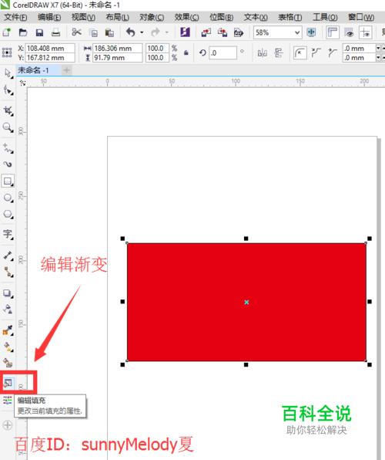Image resolution: width=385 pixels, height=460 pixels.
Task: Print the document via printer icon
Action: [55, 32]
